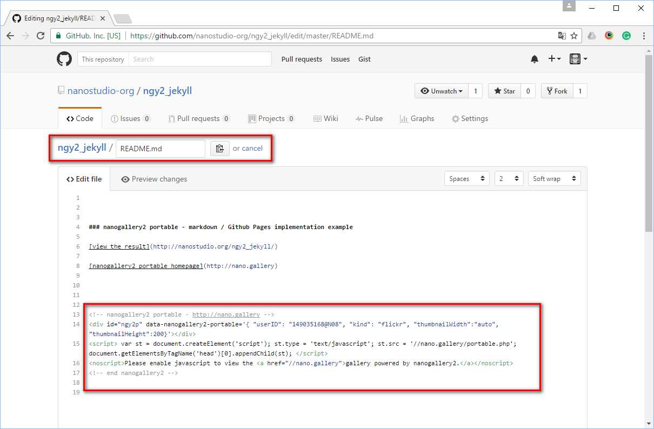Click the secure lock icon in address bar
The width and height of the screenshot is (654, 429).
coord(59,36)
